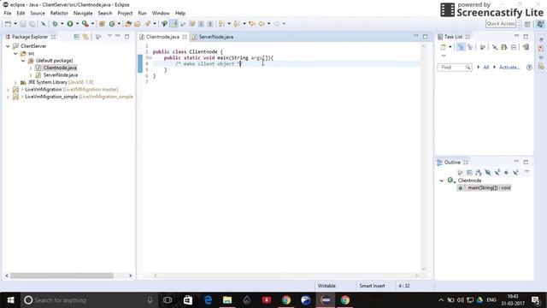Viewport: 547px width, 308px height.
Task: Click the Debug bug icon
Action: [x=55, y=24]
